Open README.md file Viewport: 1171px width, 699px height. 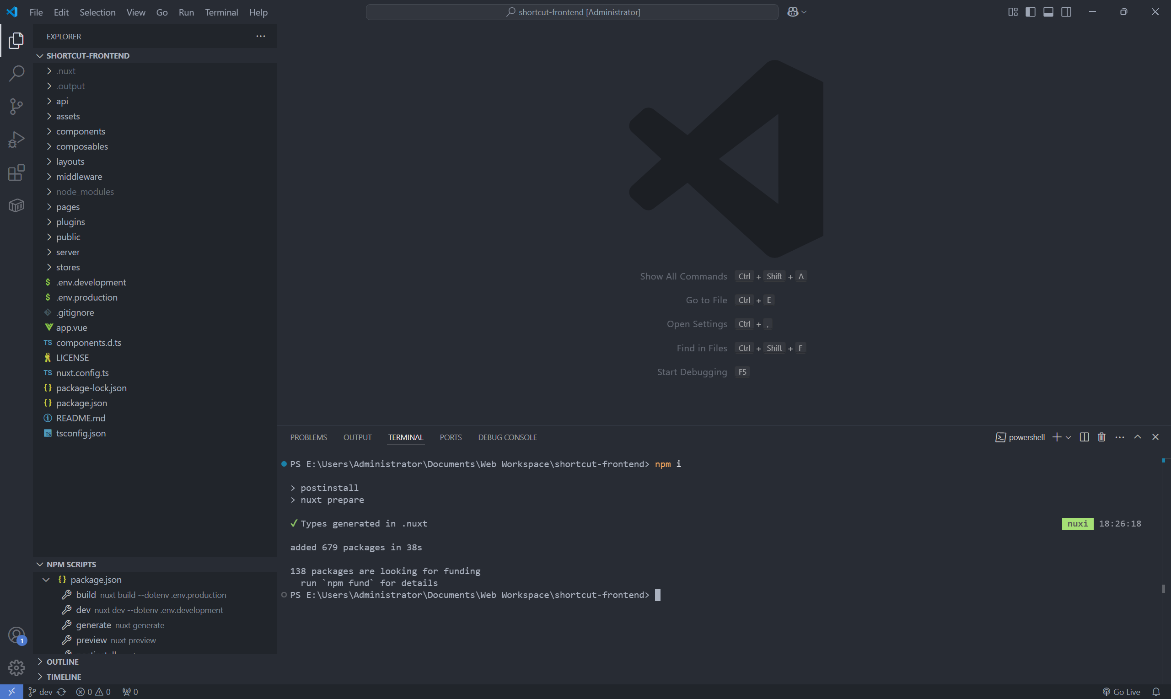[x=155, y=418]
